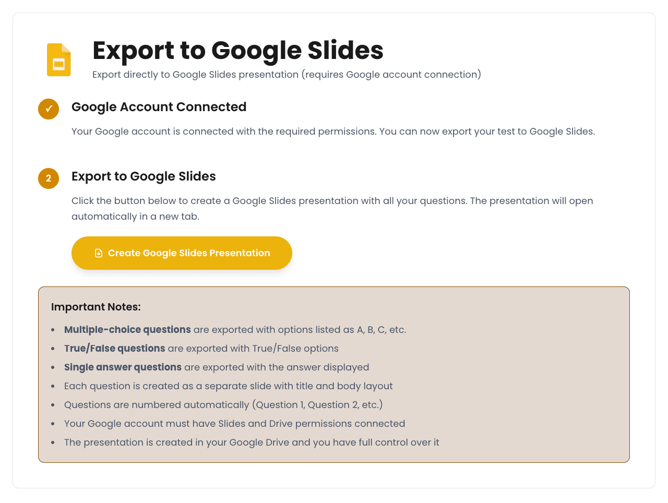Click the Export to Google Slides page heading
668x503 pixels.
click(238, 51)
